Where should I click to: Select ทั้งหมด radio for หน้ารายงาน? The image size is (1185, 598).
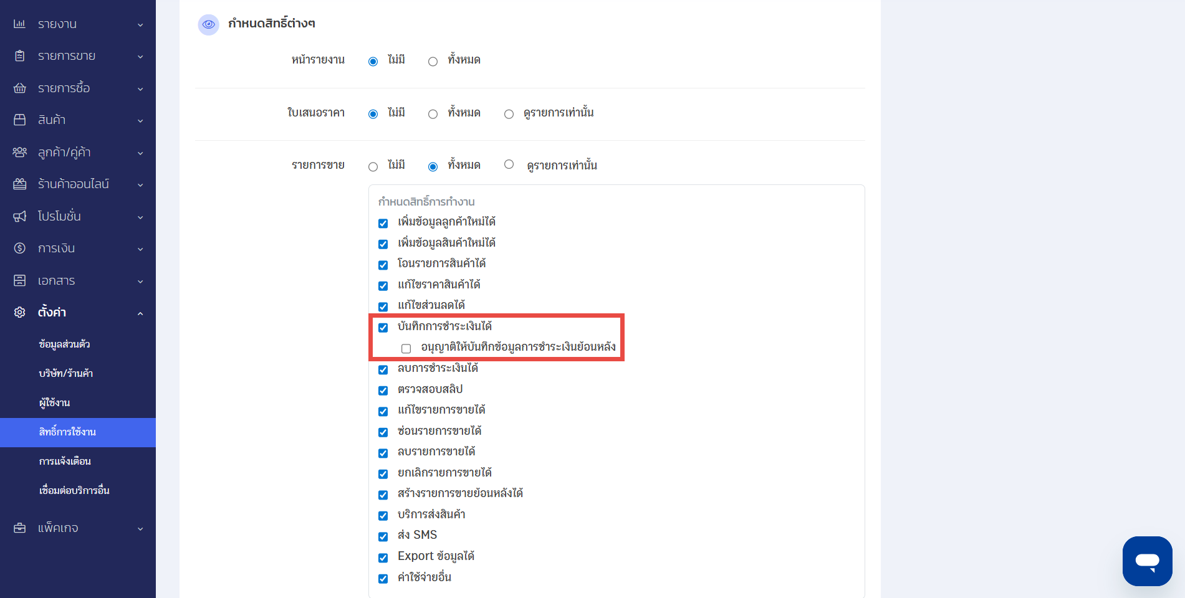click(433, 61)
